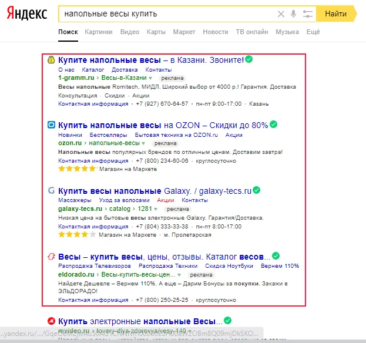Click the M.Video favicon icon
The image size is (366, 343).
(51, 321)
